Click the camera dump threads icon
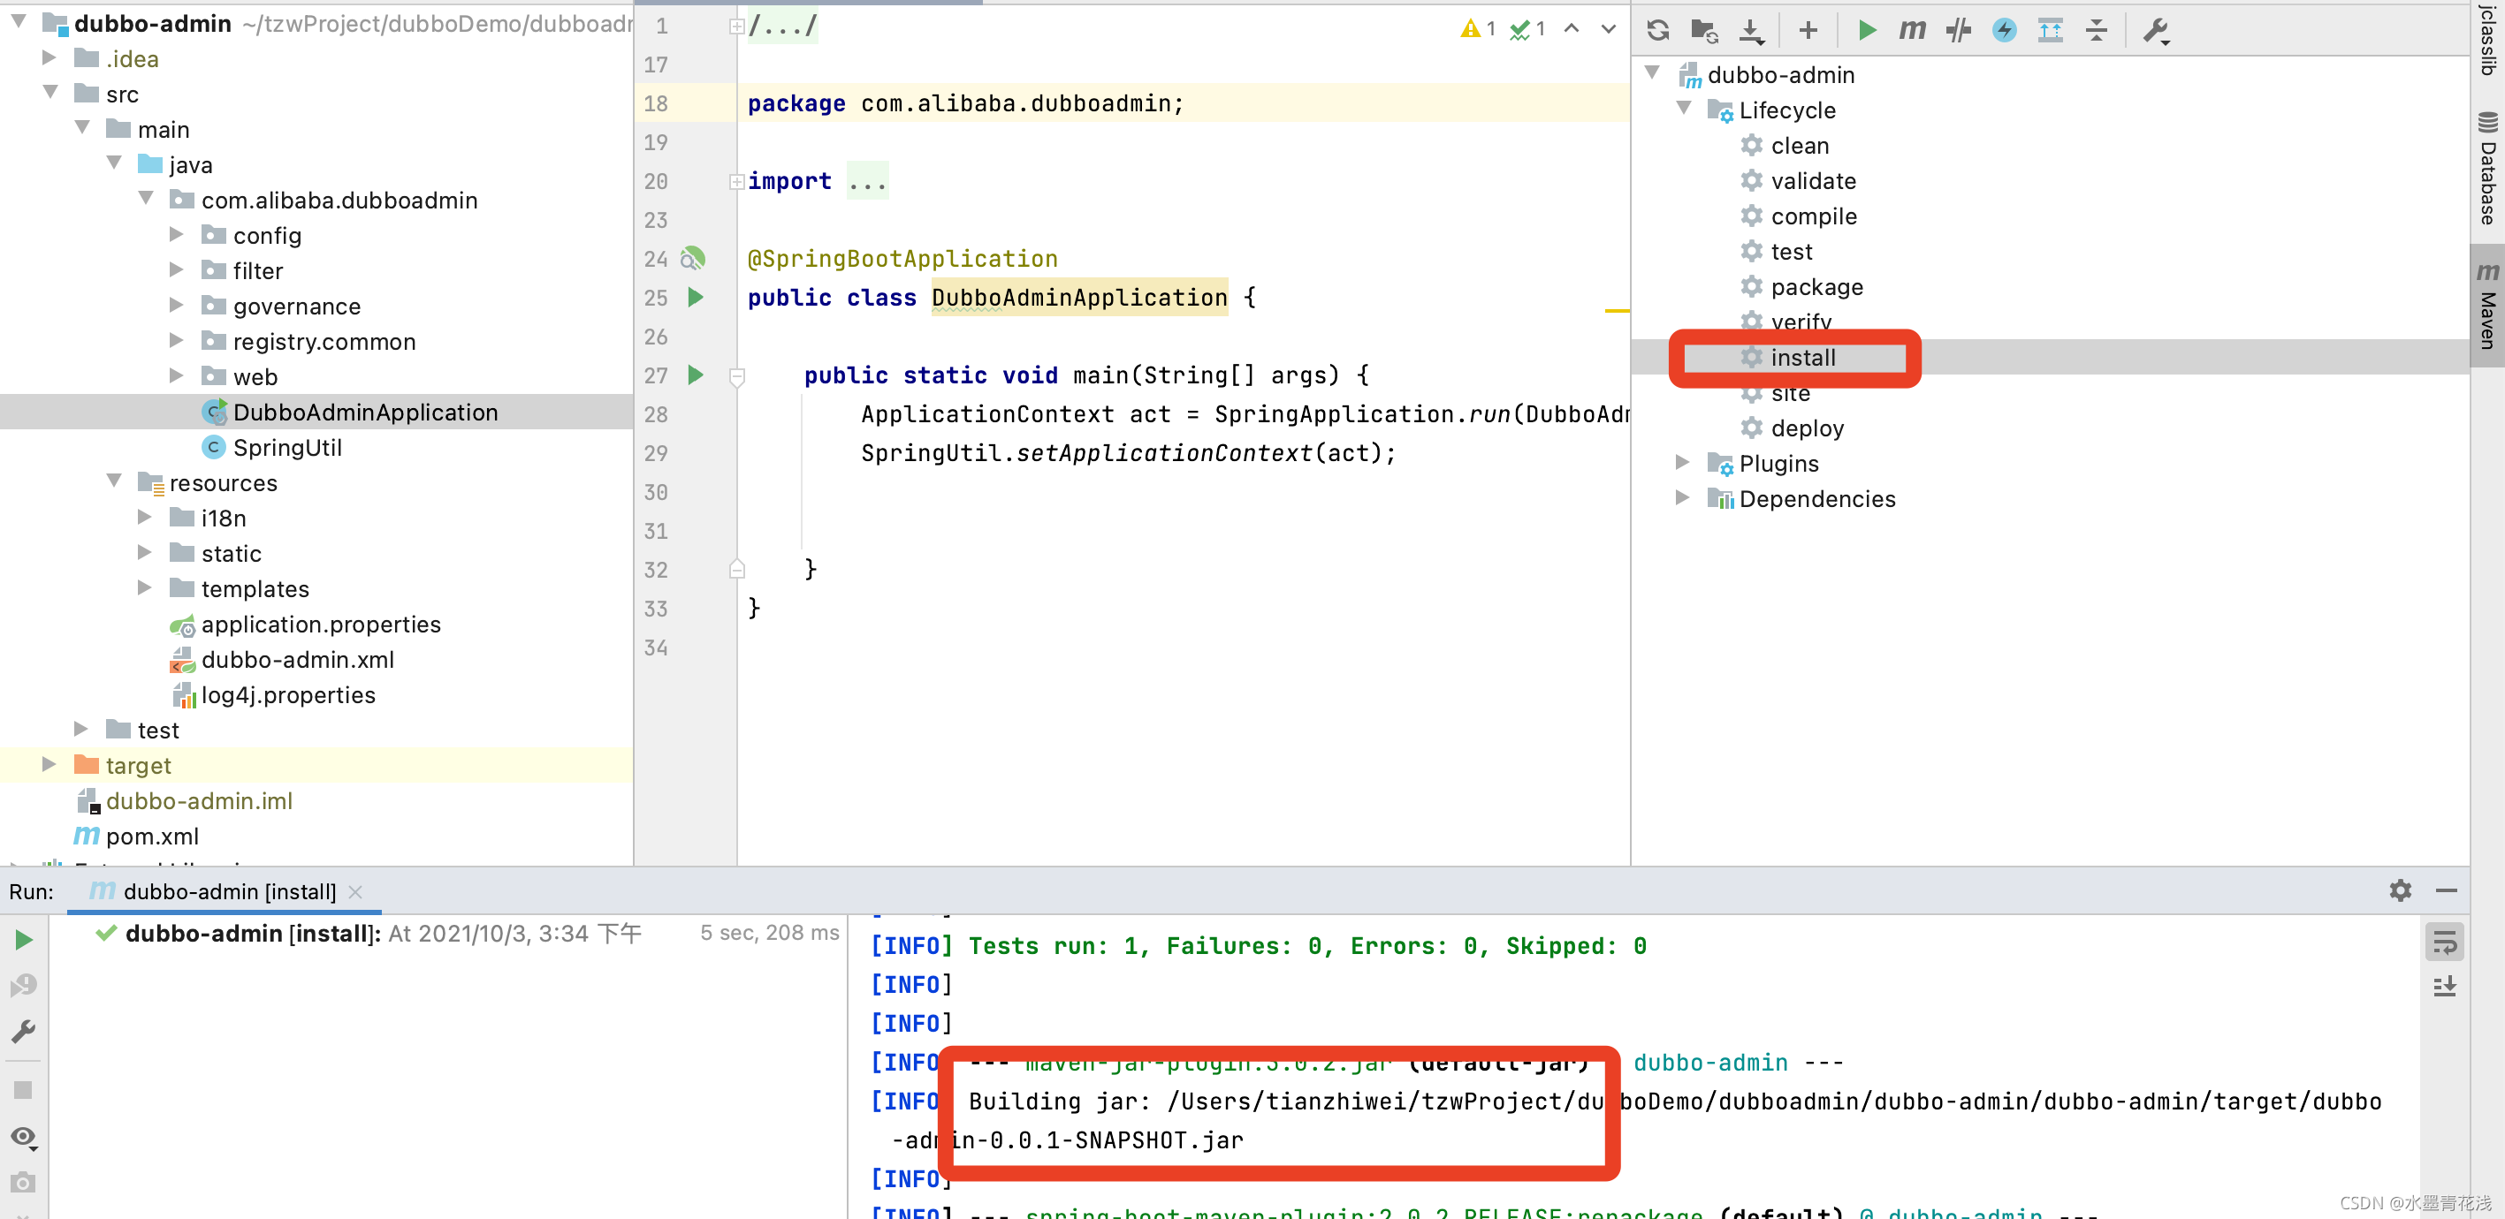 [23, 1182]
